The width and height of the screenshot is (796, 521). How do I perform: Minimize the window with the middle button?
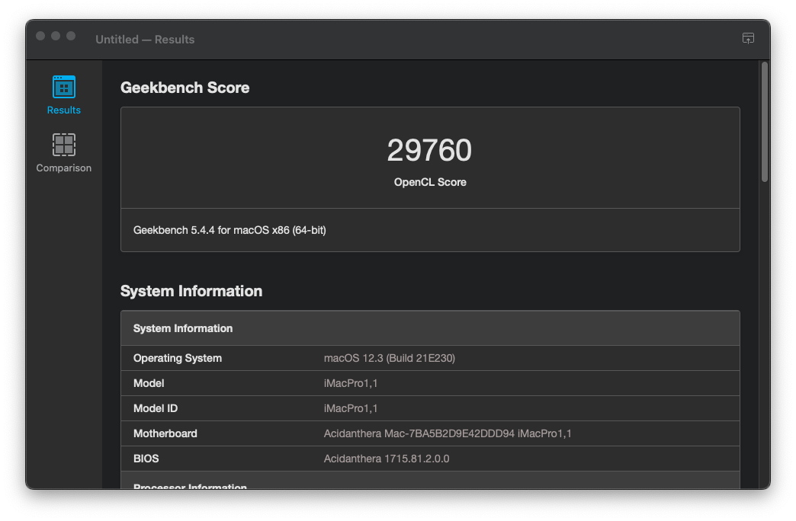click(x=56, y=36)
